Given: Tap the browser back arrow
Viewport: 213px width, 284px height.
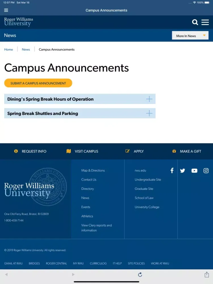Looking at the screenshot, I should (x=6, y=274).
